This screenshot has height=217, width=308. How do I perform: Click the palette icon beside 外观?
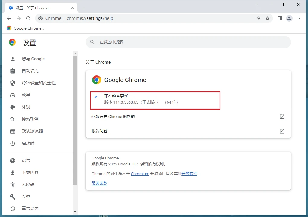coord(13,107)
